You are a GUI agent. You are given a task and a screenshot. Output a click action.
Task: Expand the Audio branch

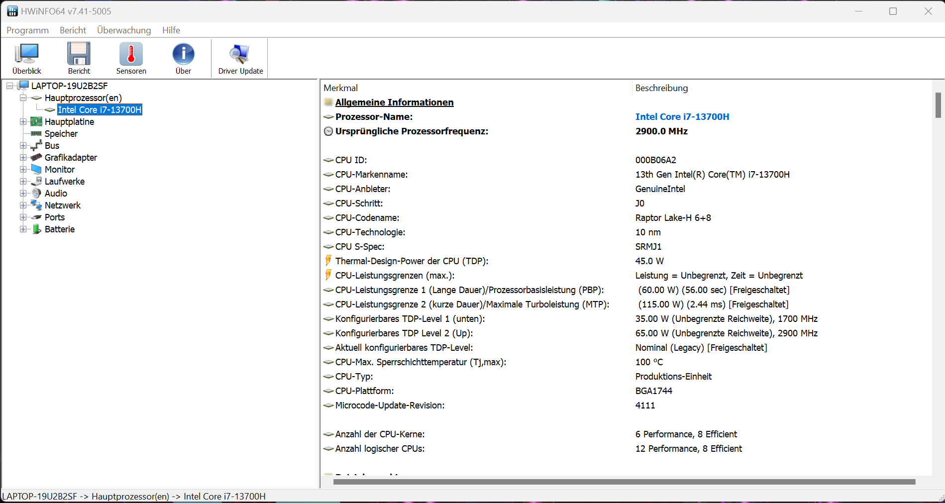coord(23,193)
